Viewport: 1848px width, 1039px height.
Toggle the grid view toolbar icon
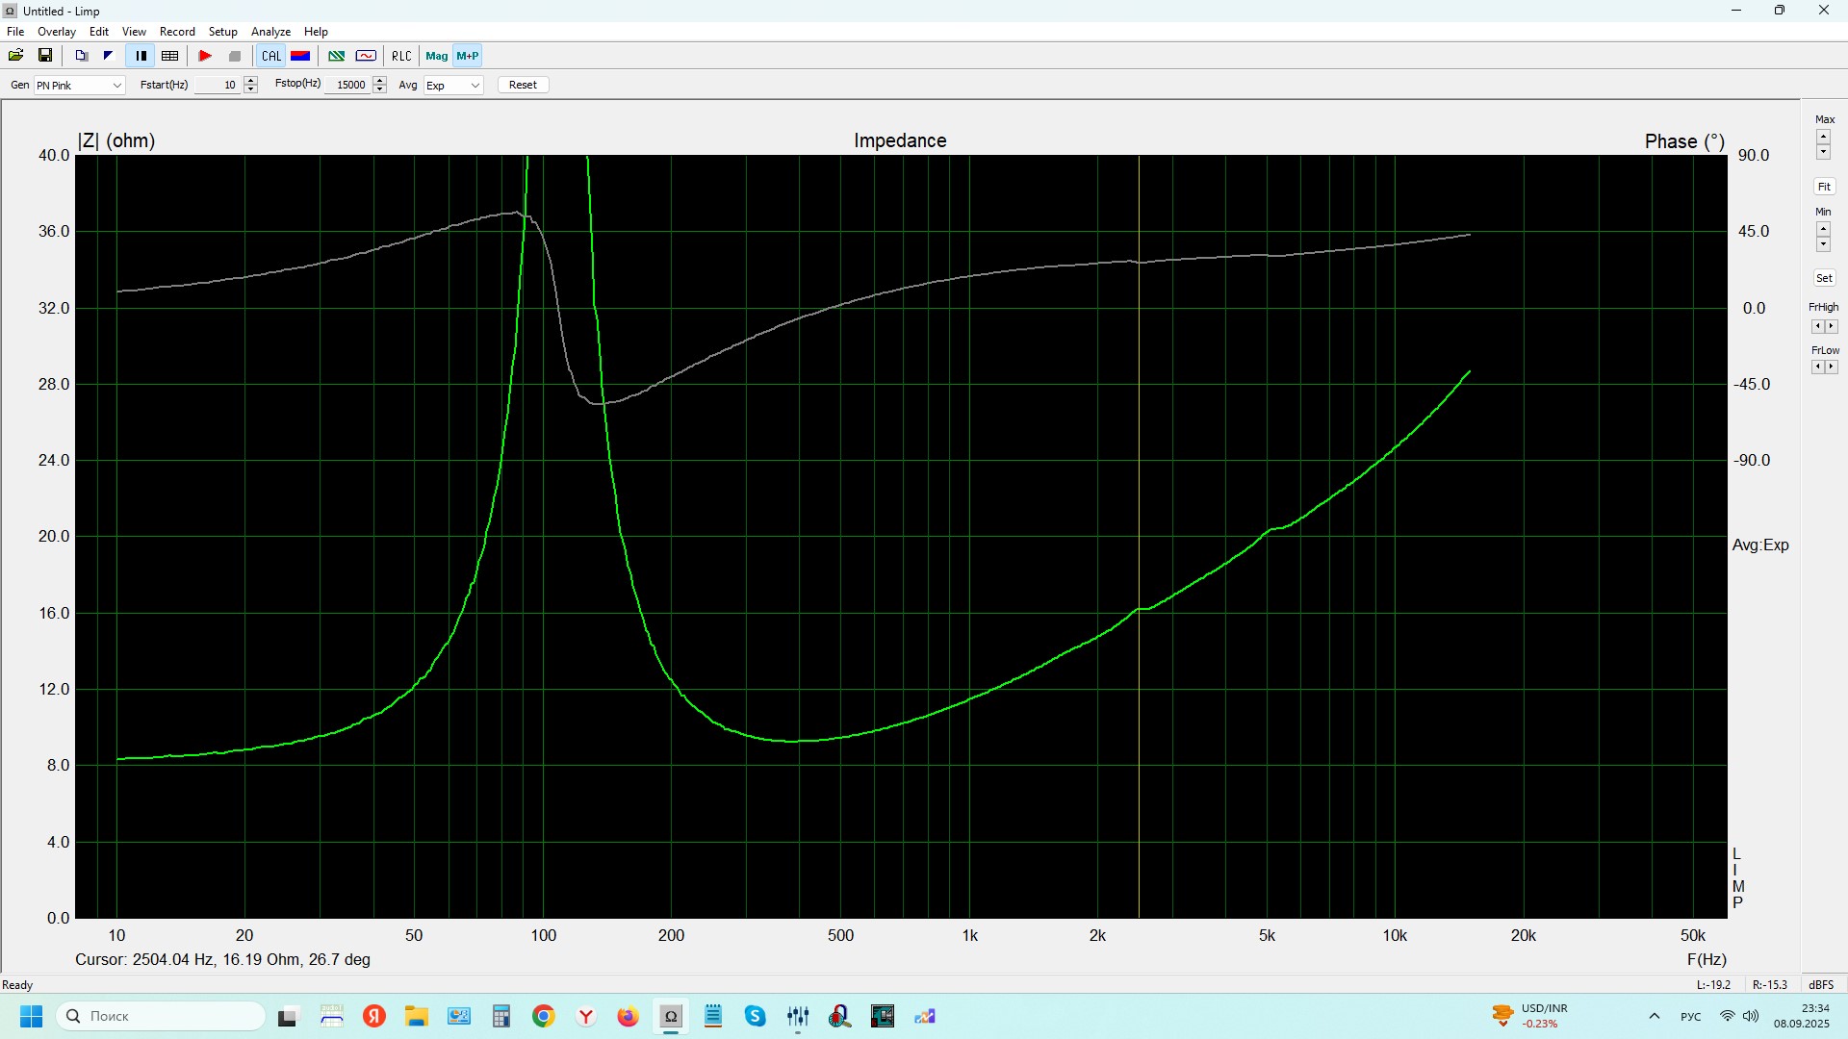(170, 56)
